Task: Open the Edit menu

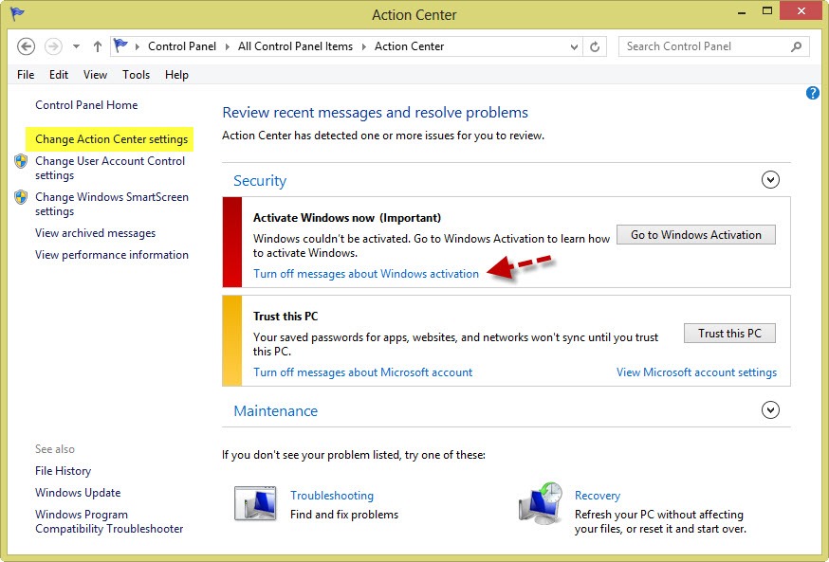Action: [59, 75]
